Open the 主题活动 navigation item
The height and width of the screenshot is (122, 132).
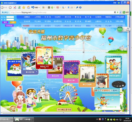click(98, 21)
